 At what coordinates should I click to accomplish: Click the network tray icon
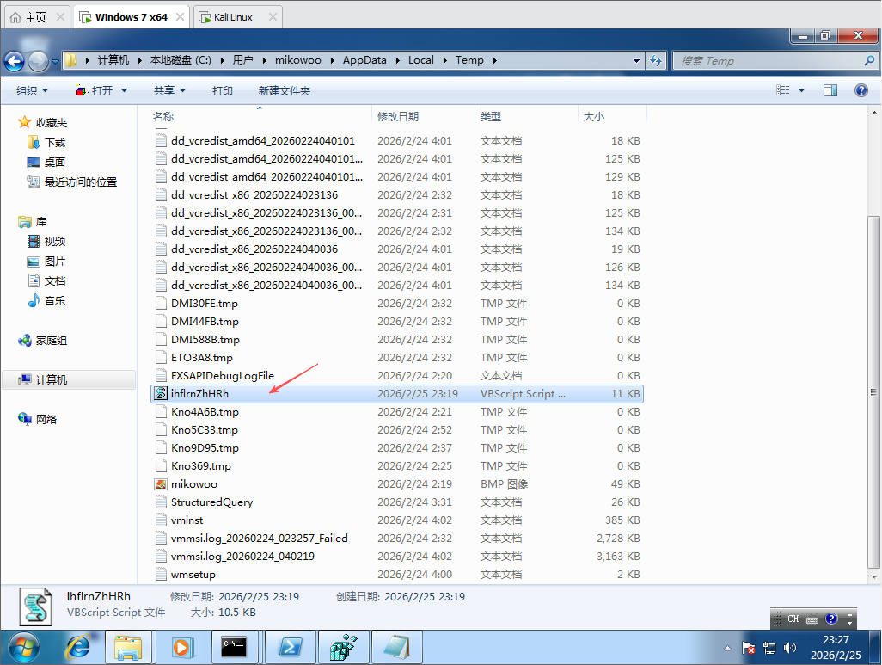(769, 648)
